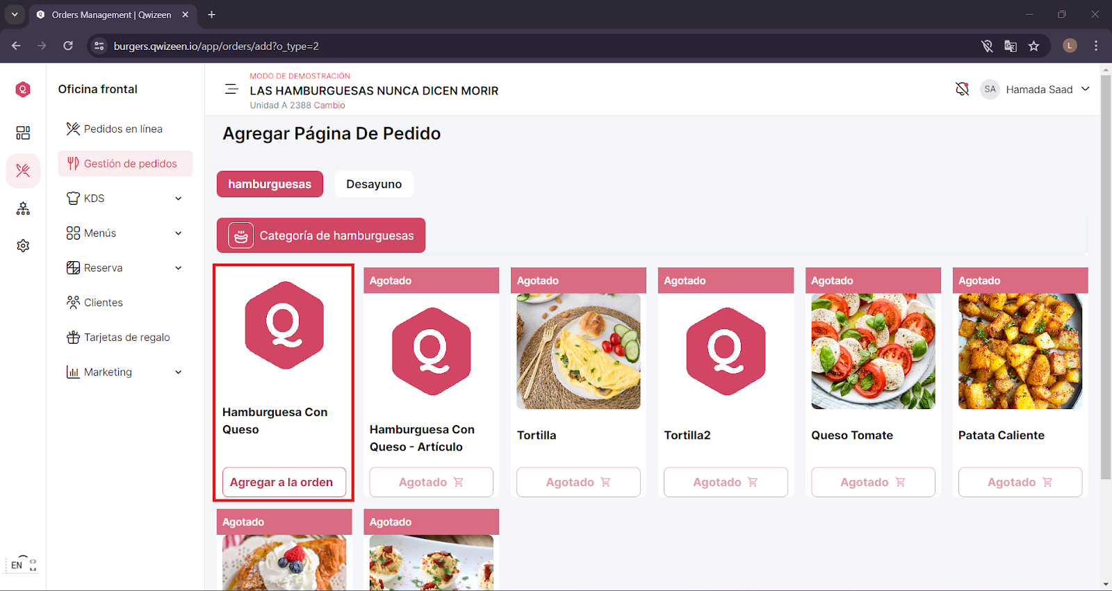Viewport: 1112px width, 591px height.
Task: Select the hamburguesas menu tab
Action: (x=270, y=184)
